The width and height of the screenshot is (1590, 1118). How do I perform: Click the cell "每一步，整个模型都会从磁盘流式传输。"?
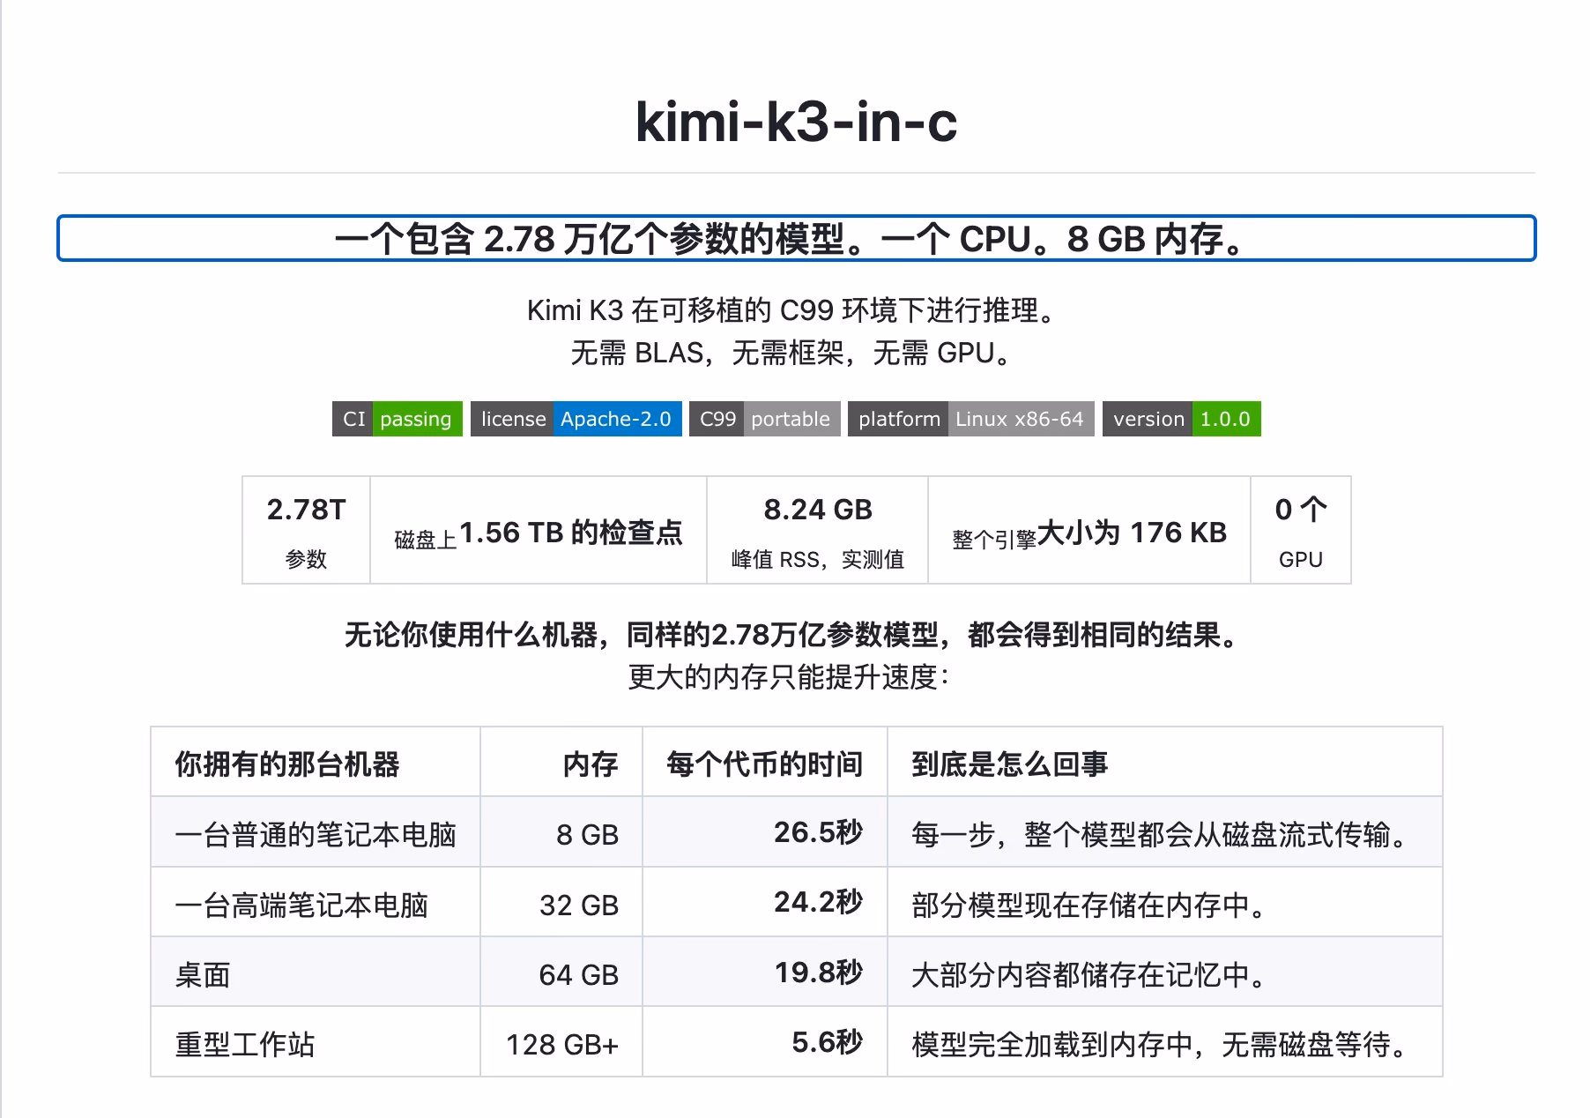pyautogui.click(x=1165, y=833)
